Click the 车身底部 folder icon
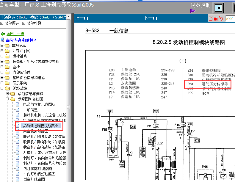The height and width of the screenshot is (182, 235). 7,45
